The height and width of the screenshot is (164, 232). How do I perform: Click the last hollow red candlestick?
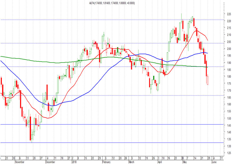click(208, 80)
